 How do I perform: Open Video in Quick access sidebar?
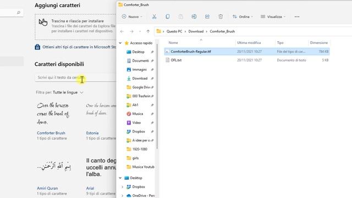pos(136,123)
